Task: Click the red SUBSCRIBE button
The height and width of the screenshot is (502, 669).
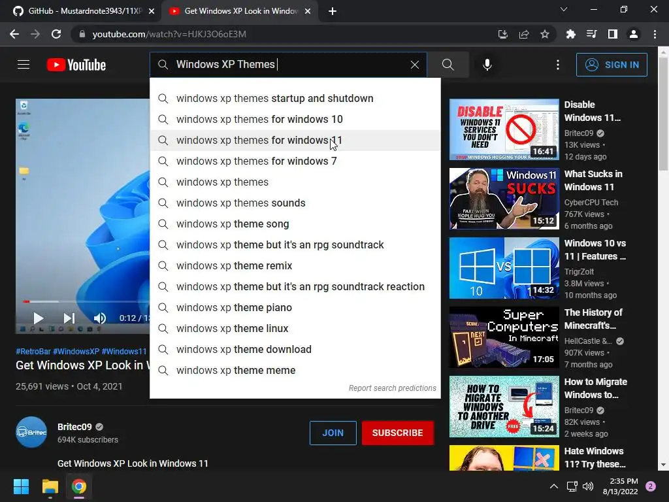Action: [x=398, y=433]
